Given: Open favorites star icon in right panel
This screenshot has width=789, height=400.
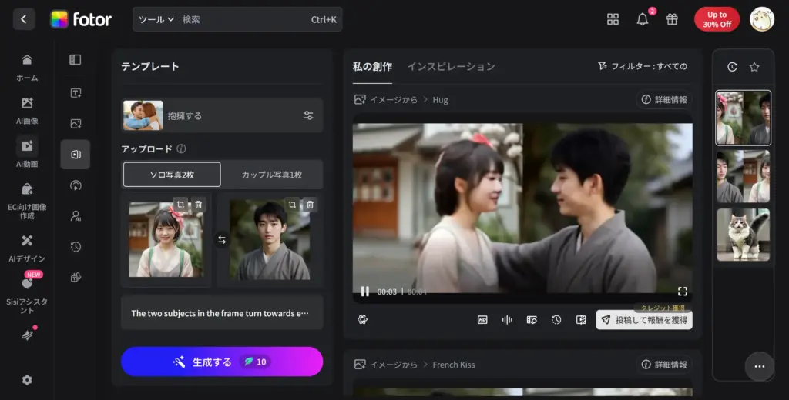Looking at the screenshot, I should pyautogui.click(x=754, y=67).
